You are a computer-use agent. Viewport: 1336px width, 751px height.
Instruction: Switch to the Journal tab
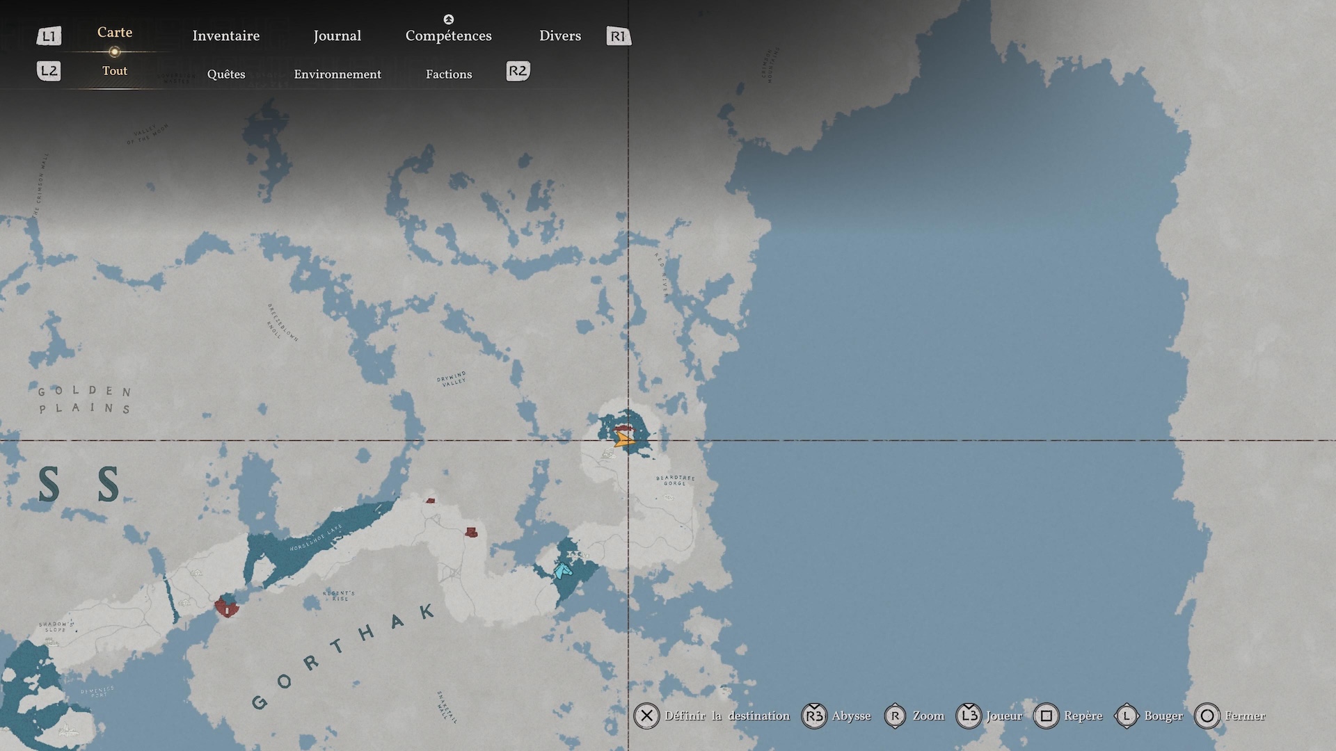point(337,36)
